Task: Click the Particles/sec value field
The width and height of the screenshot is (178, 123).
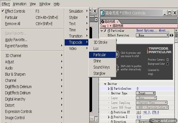Action: [x=138, y=89]
